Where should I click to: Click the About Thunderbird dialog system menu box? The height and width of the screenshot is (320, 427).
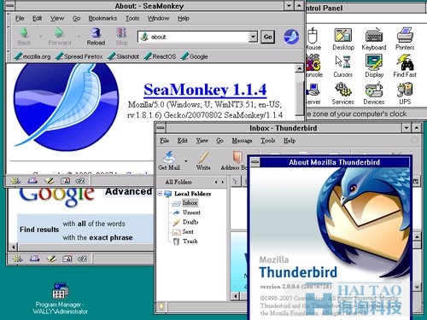click(255, 162)
